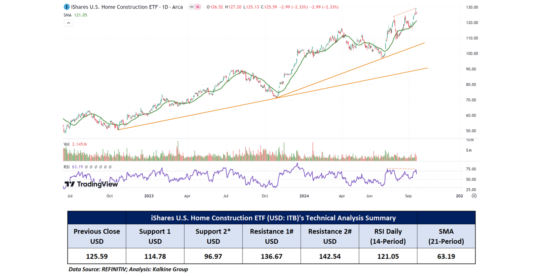Select the dotted orange line above RSI peaks
Screen dimensions: 541x276
pos(401,169)
